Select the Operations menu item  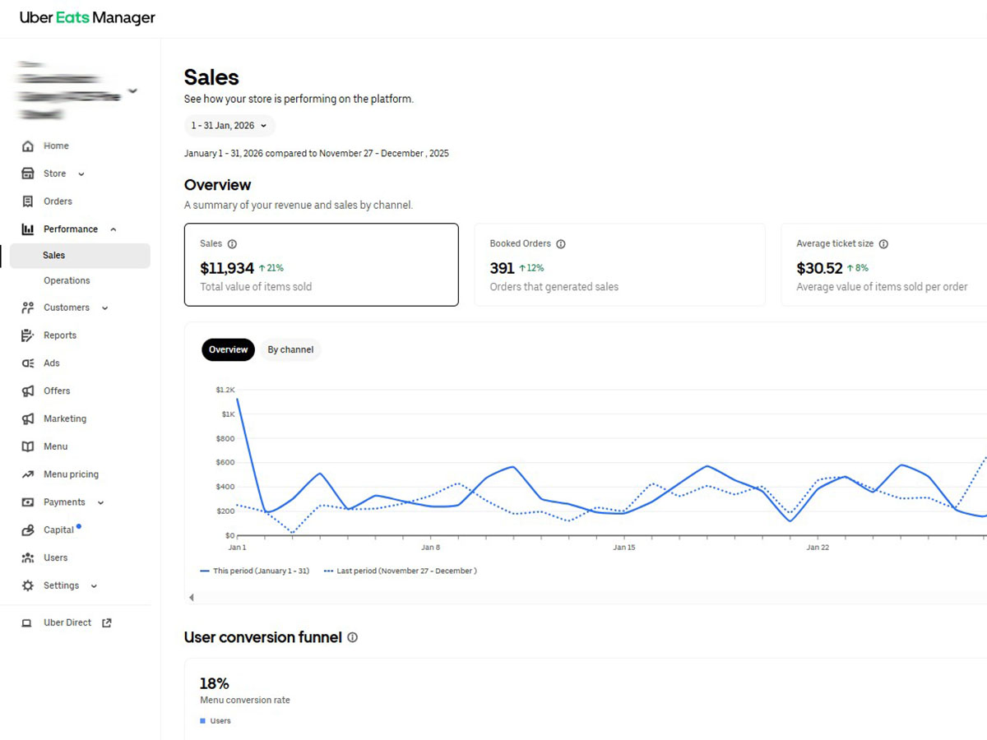point(67,280)
